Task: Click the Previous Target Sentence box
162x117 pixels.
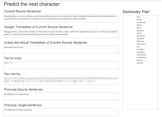Action: tap(61, 112)
